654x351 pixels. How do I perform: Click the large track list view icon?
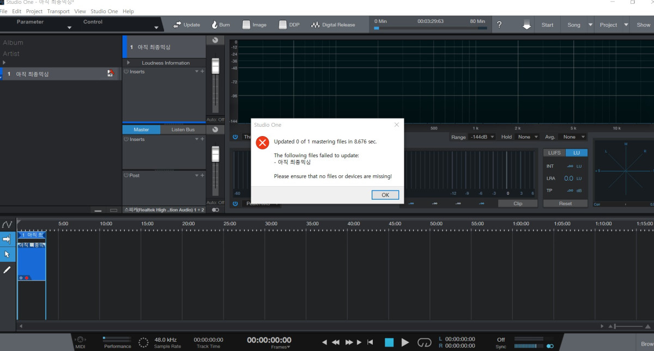113,210
